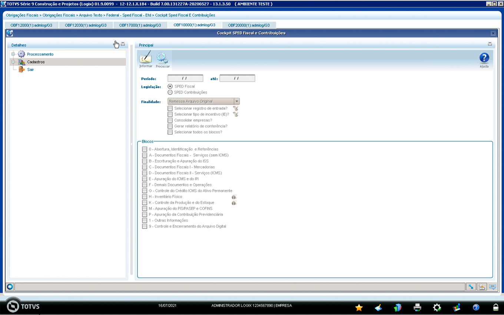Click the blue resize arrows status icon
Image resolution: width=504 pixels, height=315 pixels.
(x=471, y=286)
